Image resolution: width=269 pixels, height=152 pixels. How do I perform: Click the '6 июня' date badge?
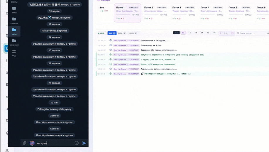coord(54,129)
